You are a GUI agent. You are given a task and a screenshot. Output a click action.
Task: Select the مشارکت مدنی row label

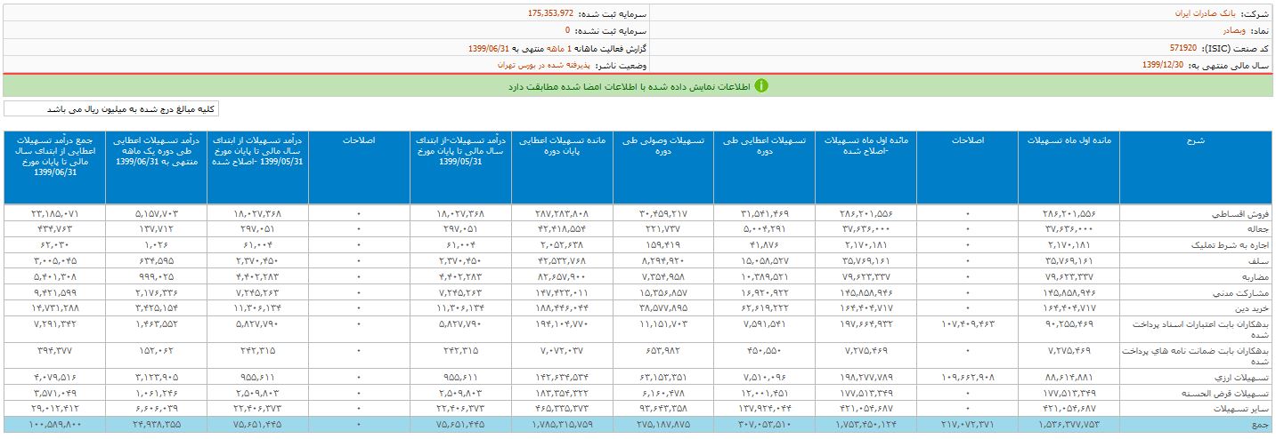(x=1248, y=291)
